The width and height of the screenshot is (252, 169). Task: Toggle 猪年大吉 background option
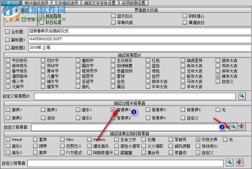coord(218,76)
